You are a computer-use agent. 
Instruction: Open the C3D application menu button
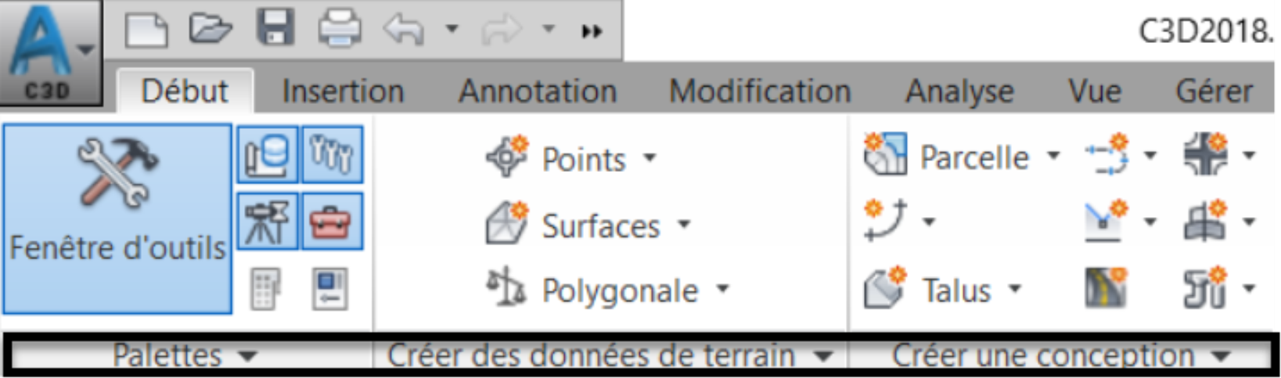pos(51,53)
